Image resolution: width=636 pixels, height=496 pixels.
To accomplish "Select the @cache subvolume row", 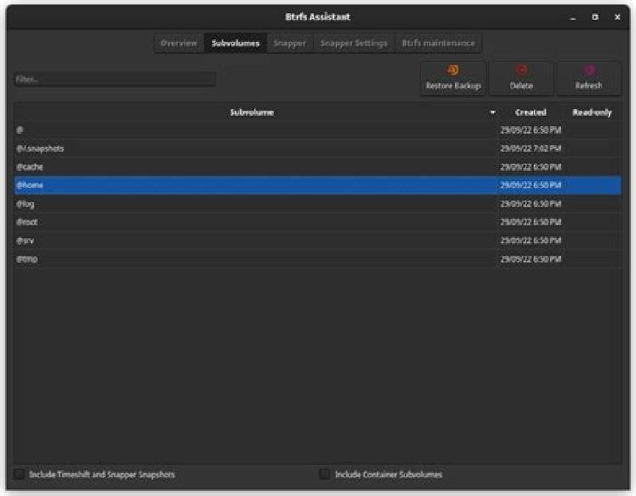I will [x=318, y=167].
